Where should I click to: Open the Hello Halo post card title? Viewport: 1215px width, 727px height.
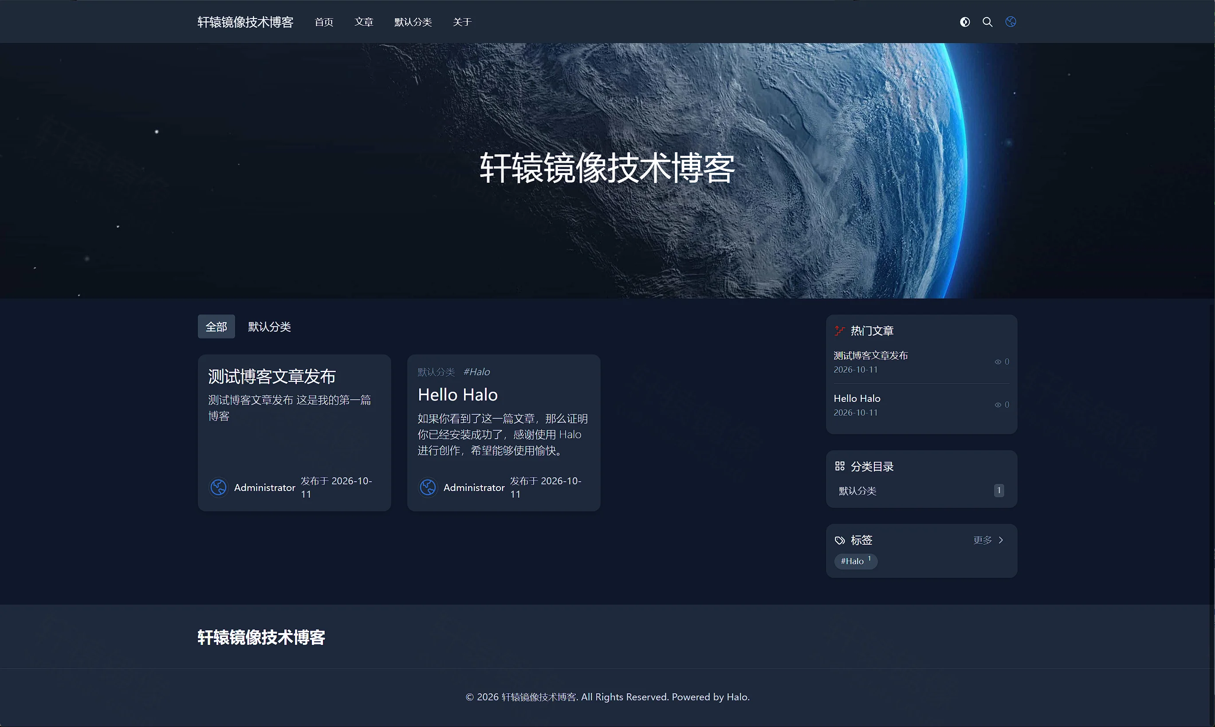click(458, 395)
